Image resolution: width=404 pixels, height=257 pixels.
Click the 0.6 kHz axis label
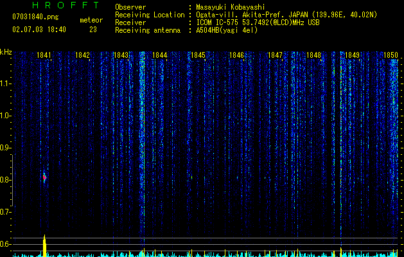point(5,244)
